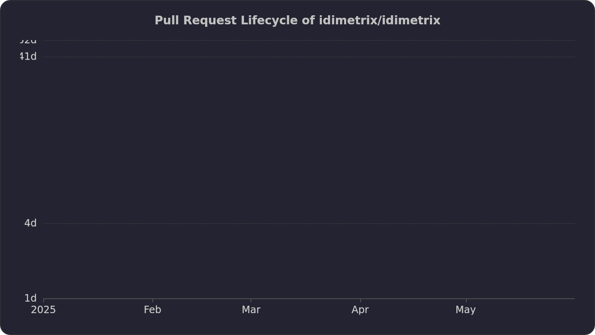
Task: Click the dashed gridline at 4d
Action: pos(309,224)
